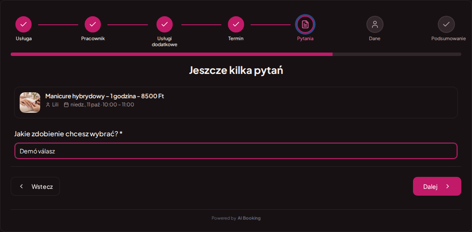This screenshot has height=232, width=472.
Task: Click the 'Podsumowanie' step label
Action: pyautogui.click(x=448, y=38)
